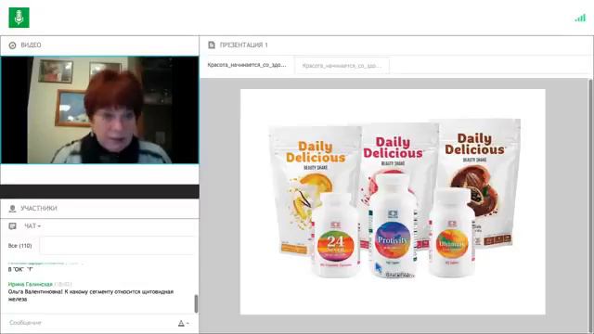Viewport: 594px width, 334px height.
Task: Click the chat message starting Ольга Валентиновна
Action: (91, 295)
